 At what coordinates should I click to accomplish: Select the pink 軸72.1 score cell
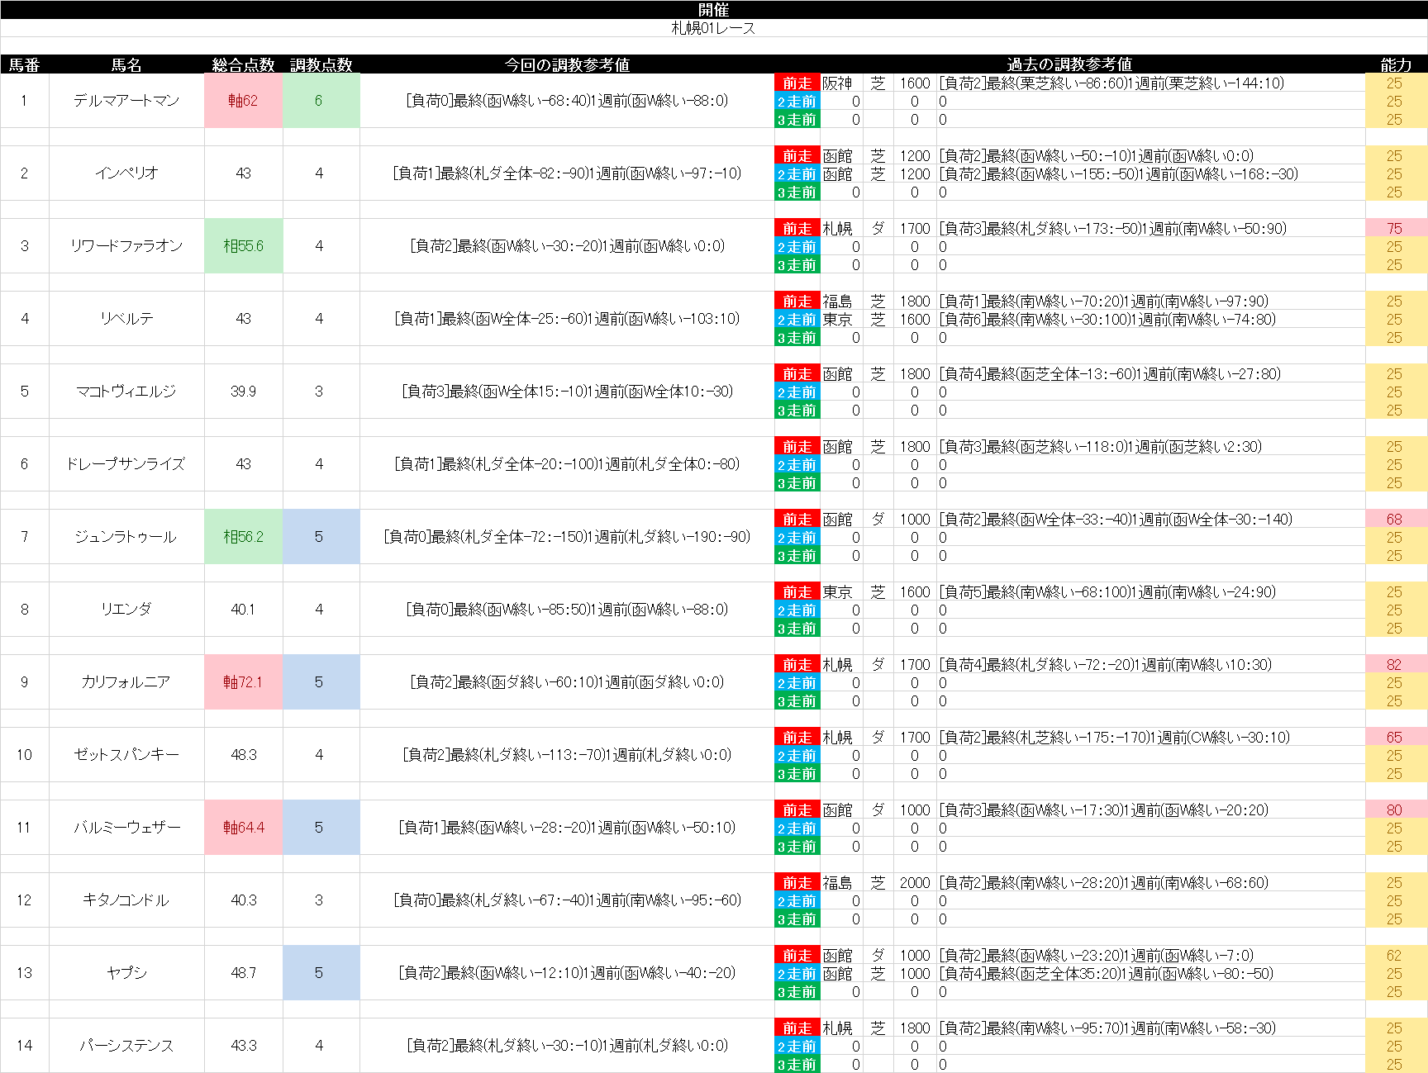coord(243,682)
